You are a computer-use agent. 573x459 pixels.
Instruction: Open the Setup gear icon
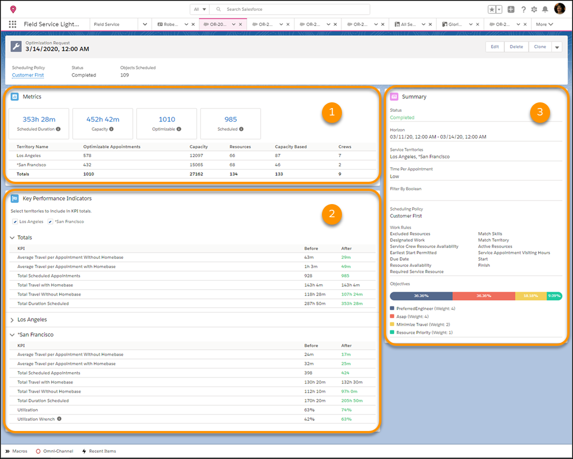pos(534,10)
